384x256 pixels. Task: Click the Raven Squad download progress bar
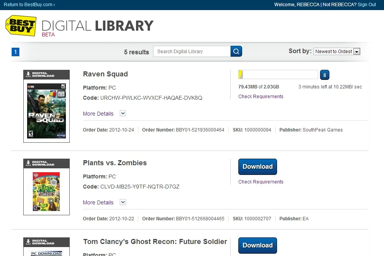pos(278,74)
